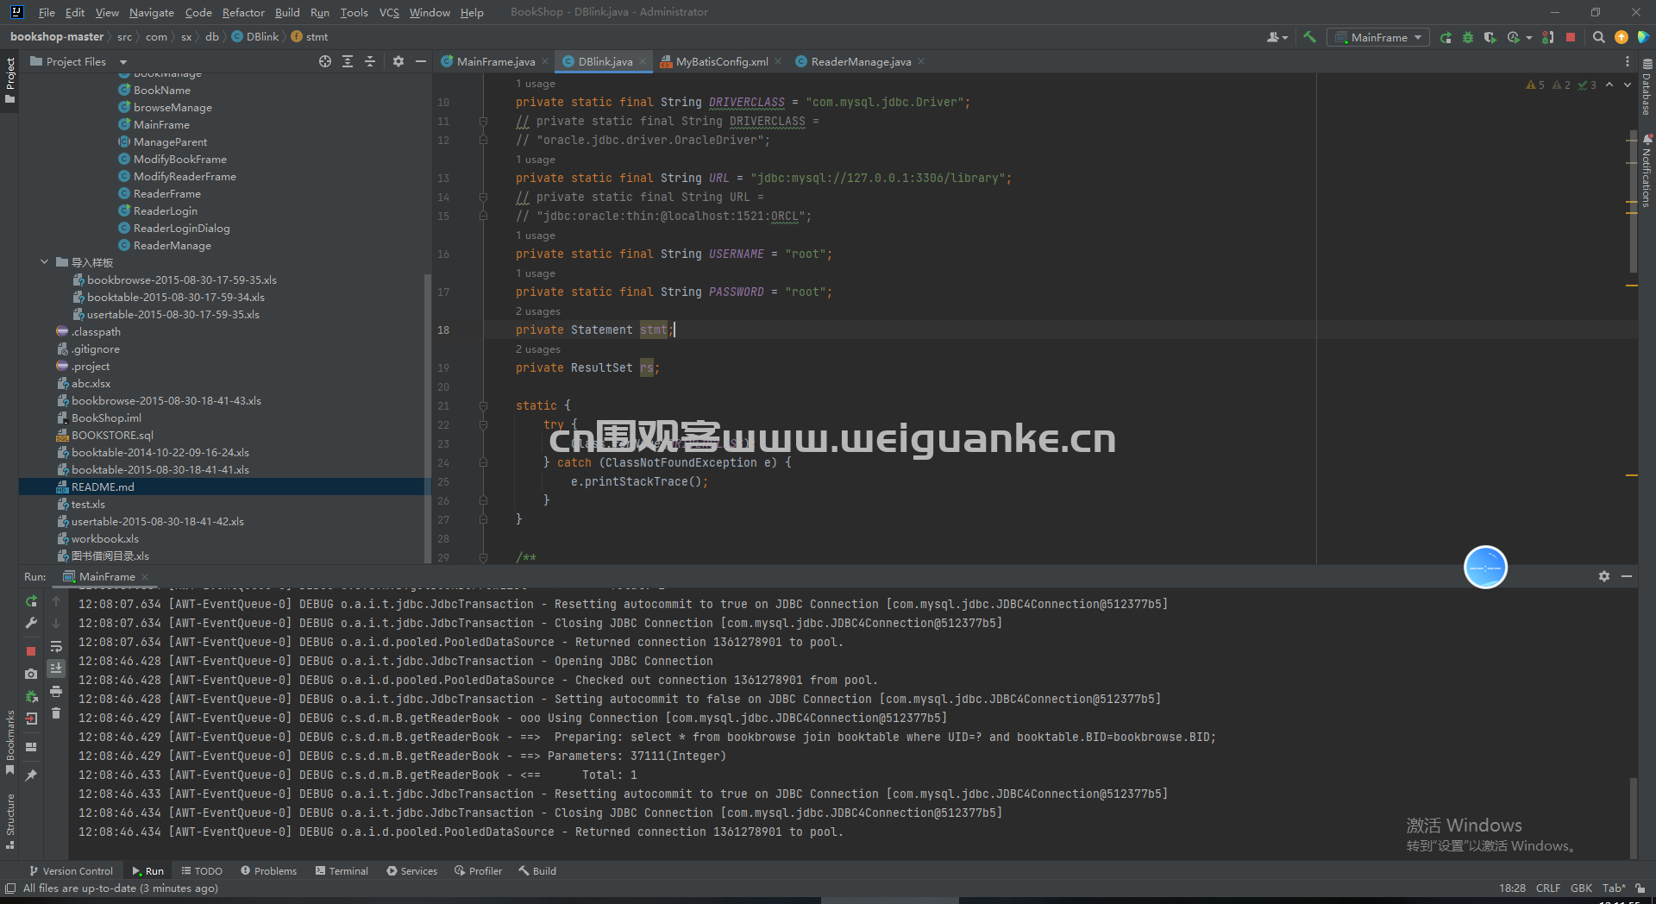Click the orange IDE update arrow icon
Image resolution: width=1656 pixels, height=904 pixels.
(1621, 37)
